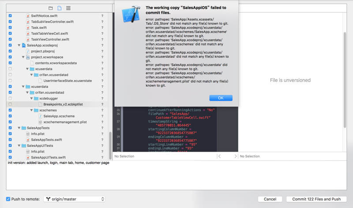Screen dimensions: 353x208
Task: Uncheck SalesApp.xcscheme checkbox
Action: (x=10, y=116)
